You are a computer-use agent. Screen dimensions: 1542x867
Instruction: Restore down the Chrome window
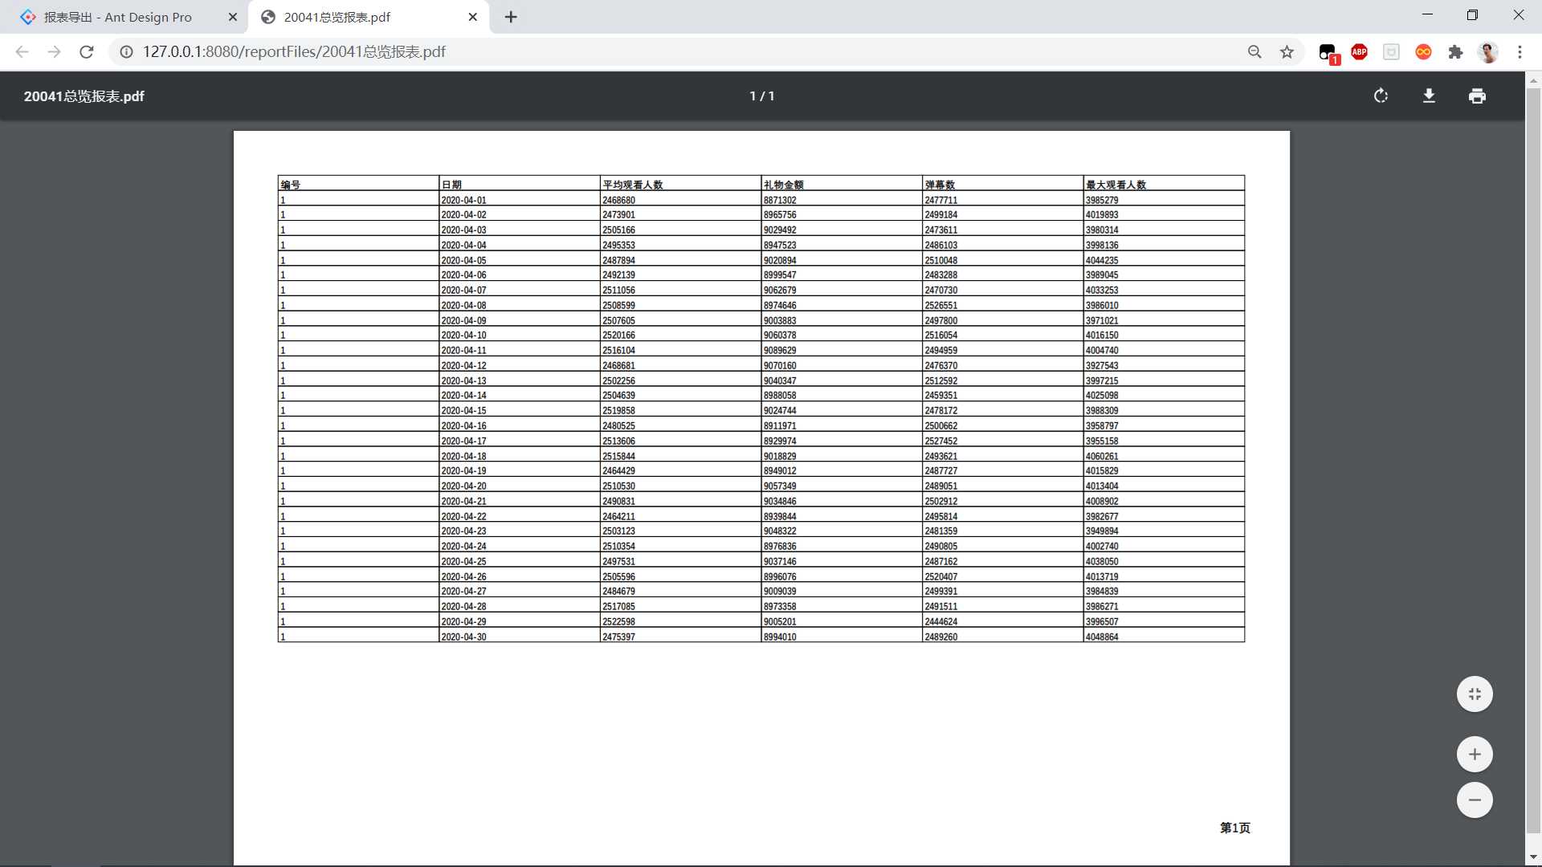coord(1472,15)
